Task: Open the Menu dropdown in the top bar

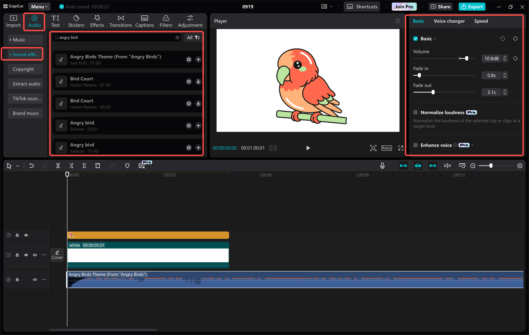Action: (x=39, y=6)
